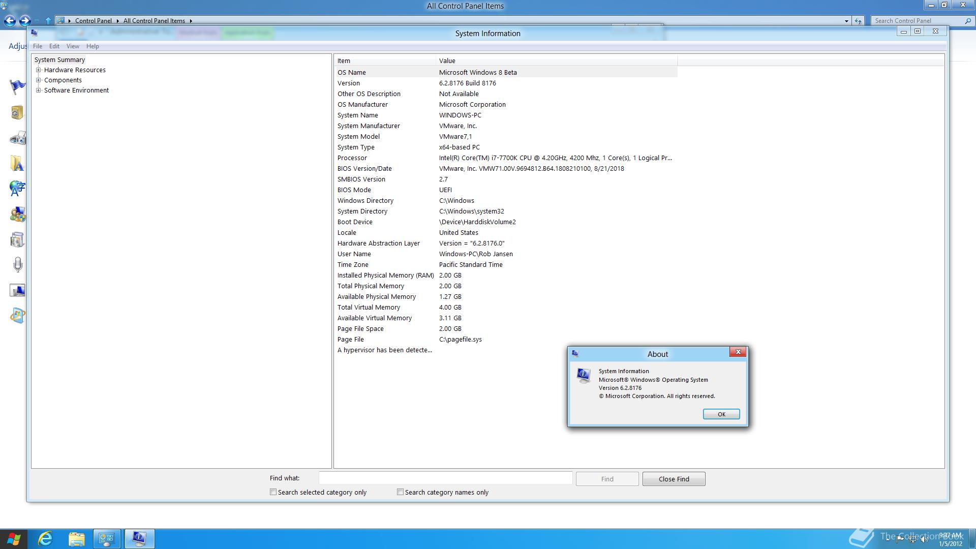The image size is (976, 549).
Task: Open the monitor icon below the microphone
Action: point(17,290)
